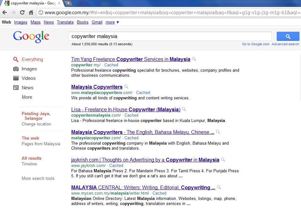Click the browser forward arrow

13,13
